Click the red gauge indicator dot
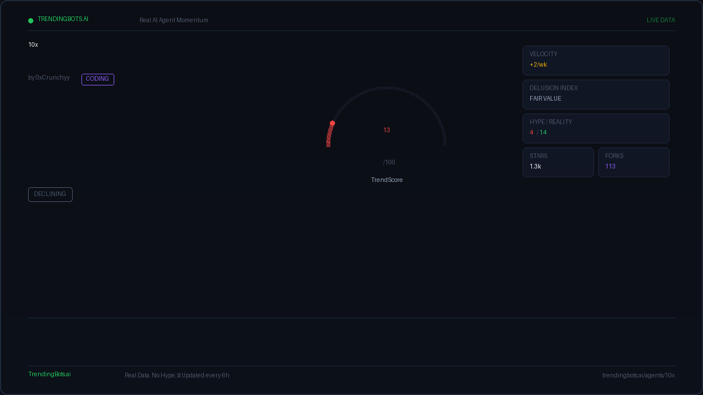Screen dimensions: 703x395 point(332,123)
